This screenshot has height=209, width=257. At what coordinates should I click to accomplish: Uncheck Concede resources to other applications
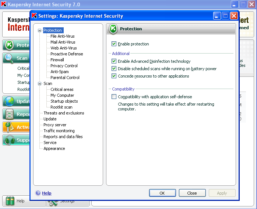click(114, 76)
